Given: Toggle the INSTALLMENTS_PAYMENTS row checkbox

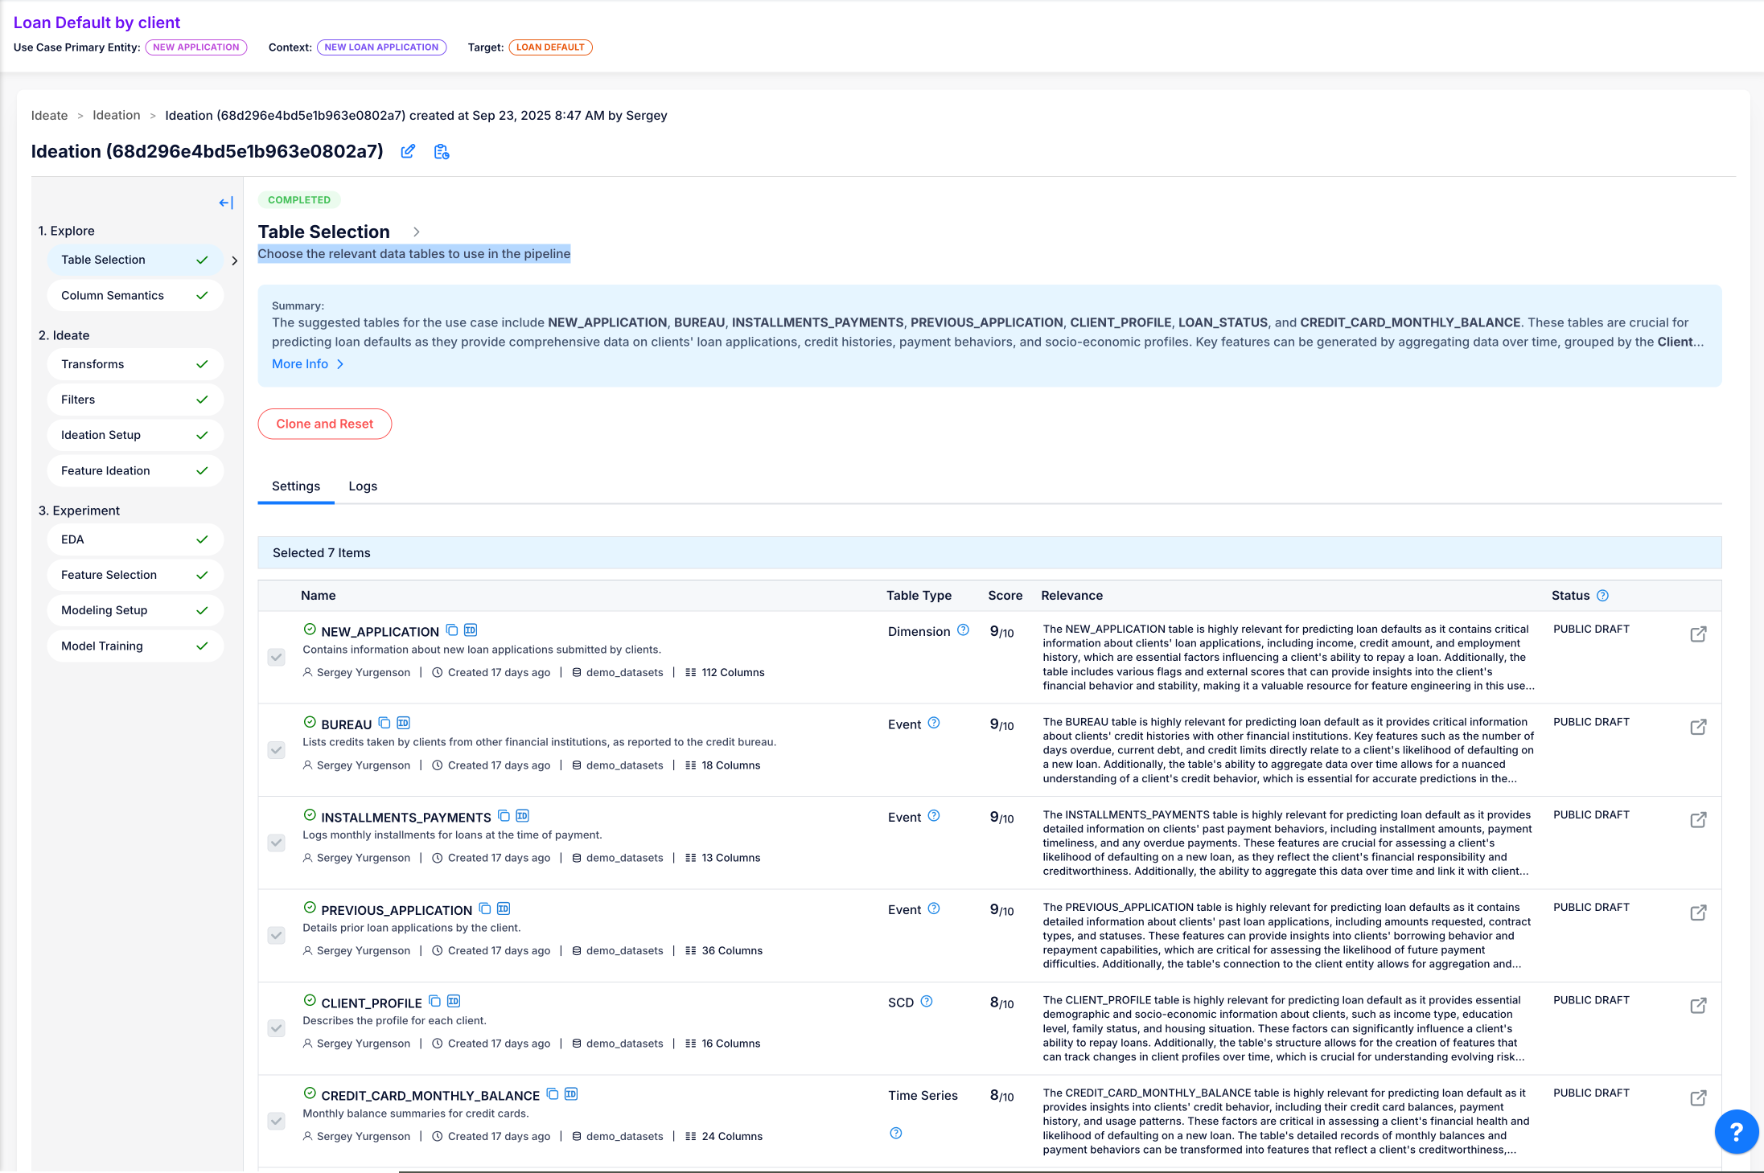Looking at the screenshot, I should tap(276, 843).
